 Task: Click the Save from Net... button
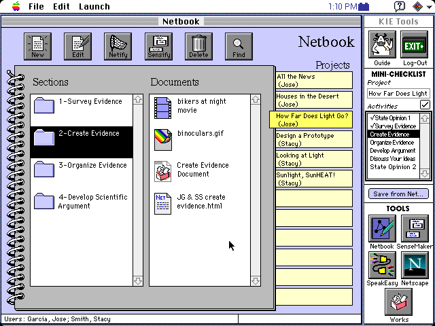point(398,194)
